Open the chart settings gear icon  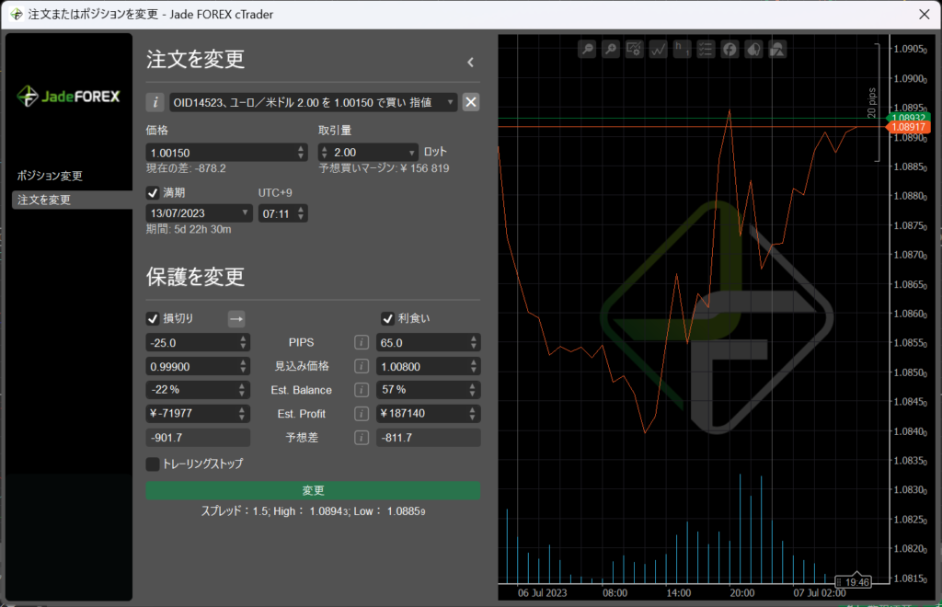point(635,49)
